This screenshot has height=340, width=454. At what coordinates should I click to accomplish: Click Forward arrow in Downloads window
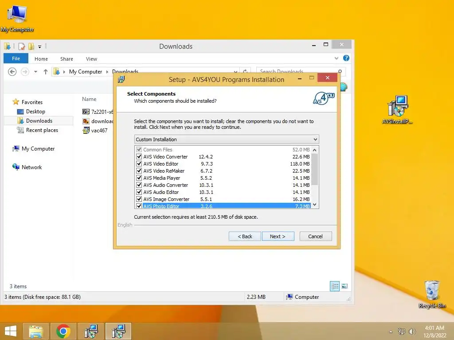click(x=25, y=71)
